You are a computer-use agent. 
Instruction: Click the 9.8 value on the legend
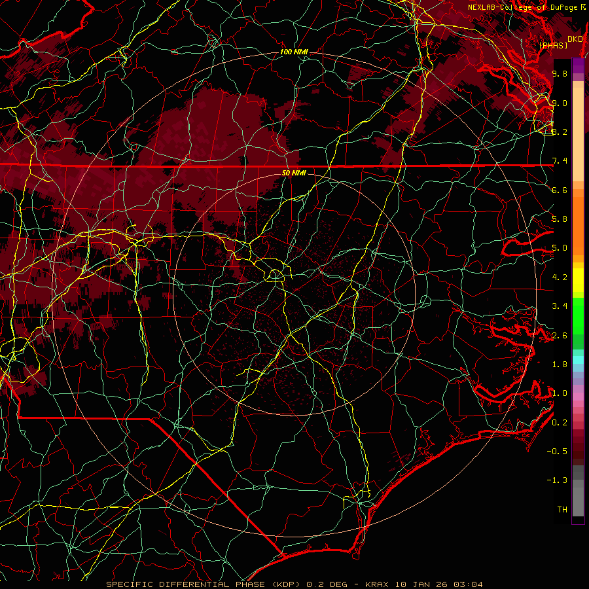click(560, 73)
